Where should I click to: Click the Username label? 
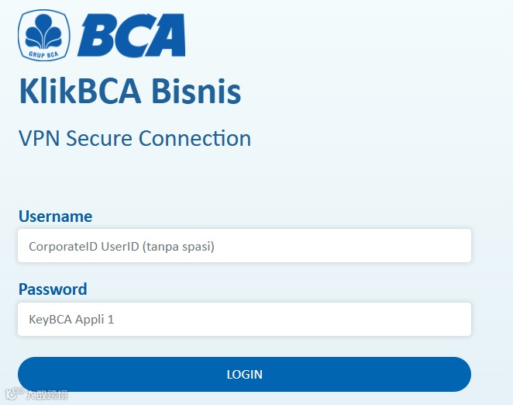(55, 216)
